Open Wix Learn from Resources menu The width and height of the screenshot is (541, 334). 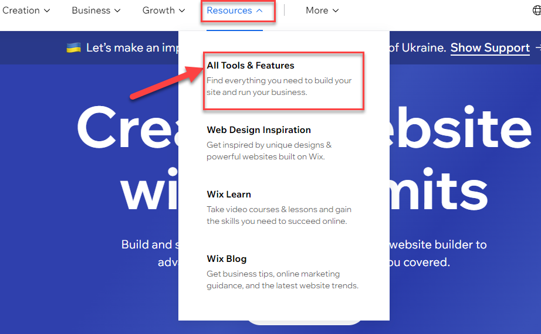(229, 195)
